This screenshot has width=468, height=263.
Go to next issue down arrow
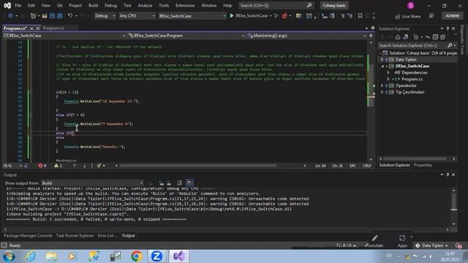[x=84, y=166]
